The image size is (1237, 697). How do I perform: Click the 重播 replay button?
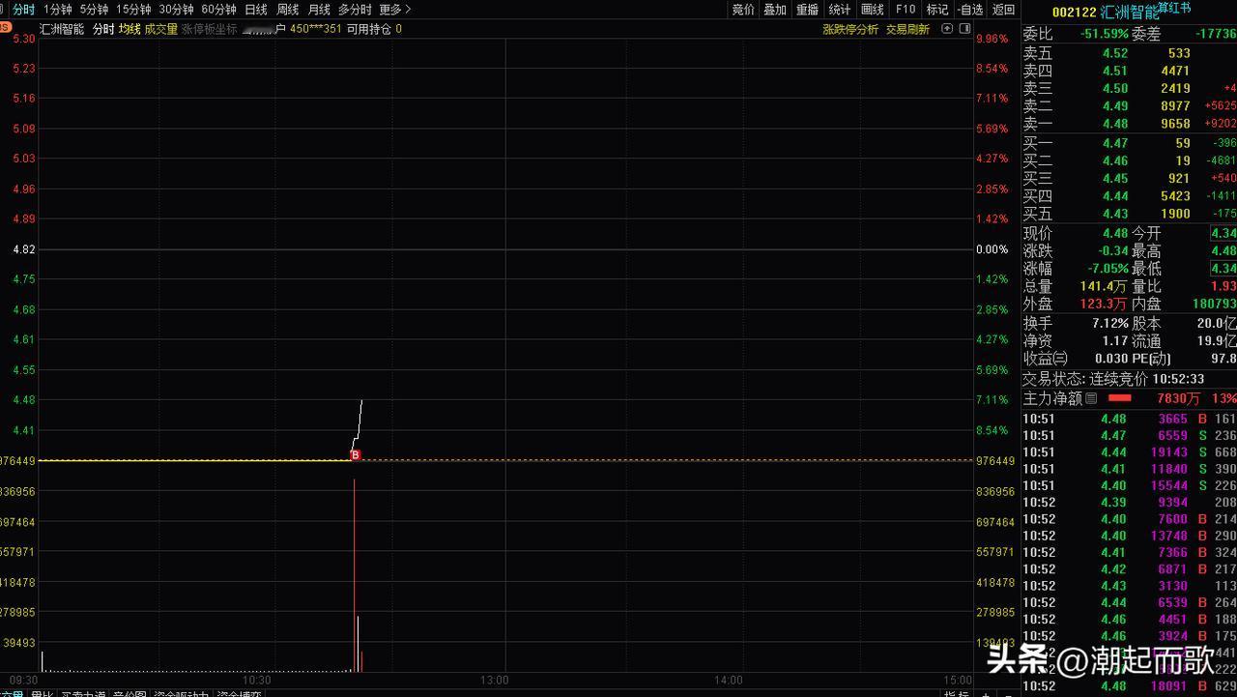click(x=808, y=10)
